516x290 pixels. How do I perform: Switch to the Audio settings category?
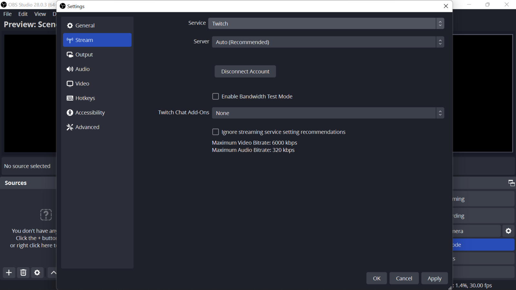coord(97,69)
